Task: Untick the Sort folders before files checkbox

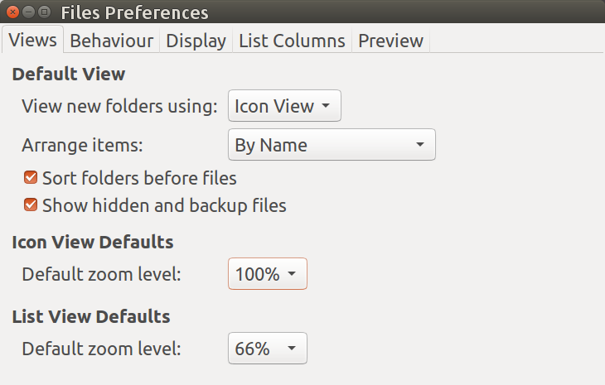Action: coord(31,177)
